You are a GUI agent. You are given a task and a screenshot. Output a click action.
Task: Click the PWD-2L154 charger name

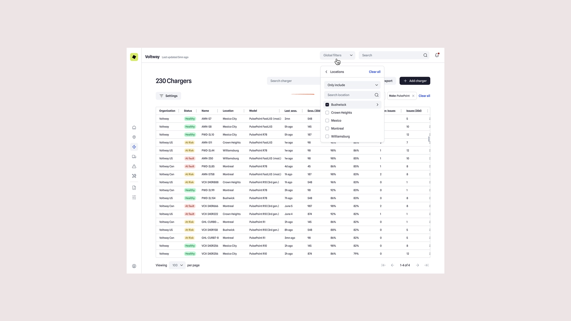[208, 198]
